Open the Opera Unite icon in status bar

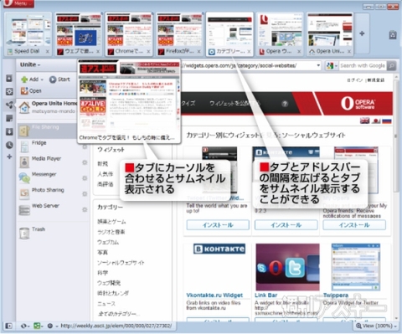click(38, 326)
